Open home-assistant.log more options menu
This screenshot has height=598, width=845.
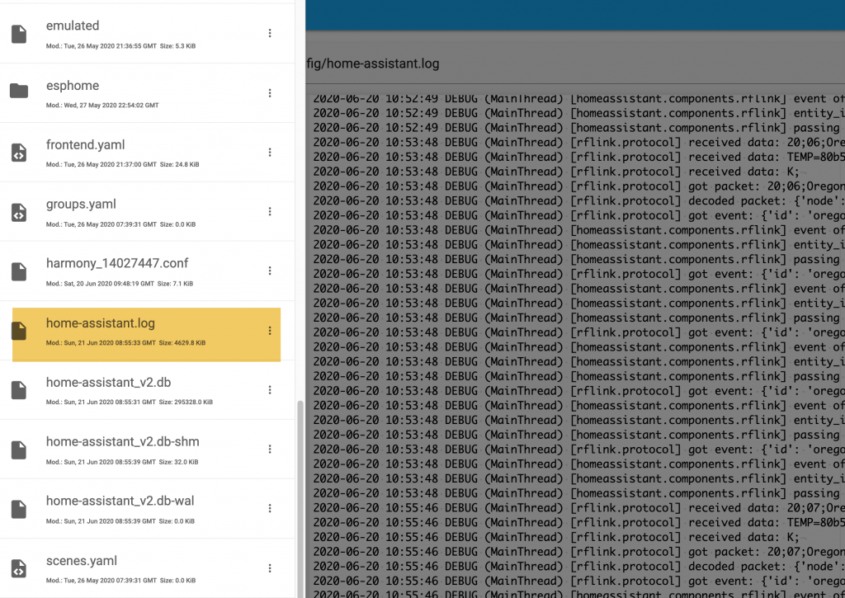tap(270, 331)
